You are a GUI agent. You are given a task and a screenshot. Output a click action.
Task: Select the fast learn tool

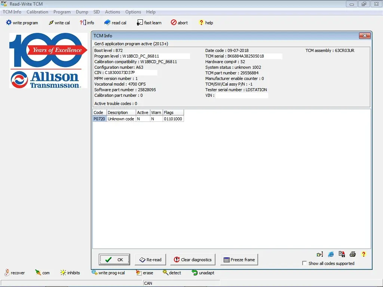click(149, 22)
